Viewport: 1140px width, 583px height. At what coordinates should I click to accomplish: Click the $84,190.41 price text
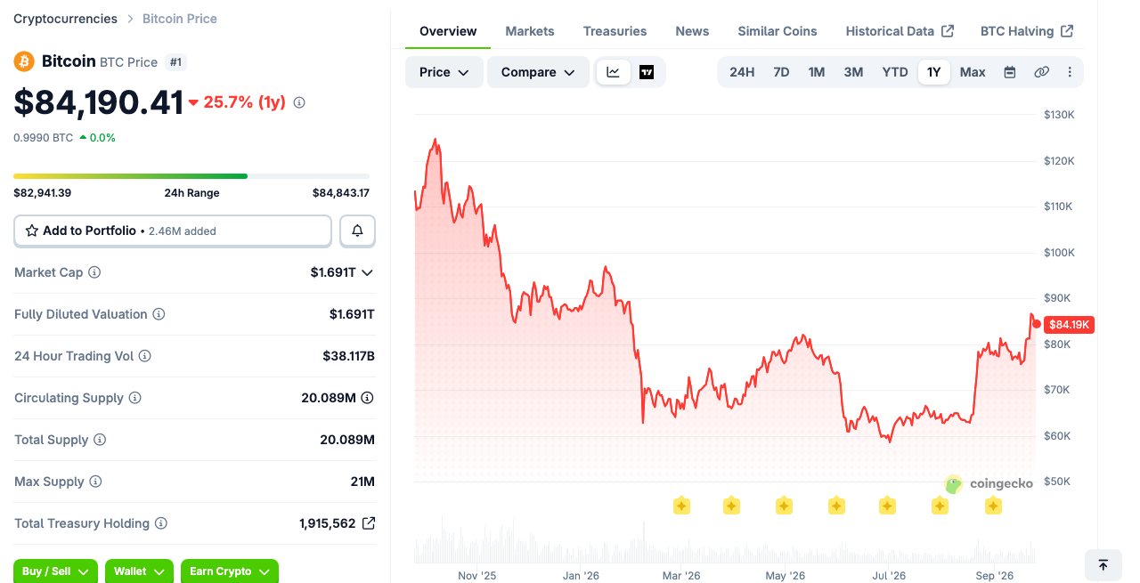(x=99, y=102)
